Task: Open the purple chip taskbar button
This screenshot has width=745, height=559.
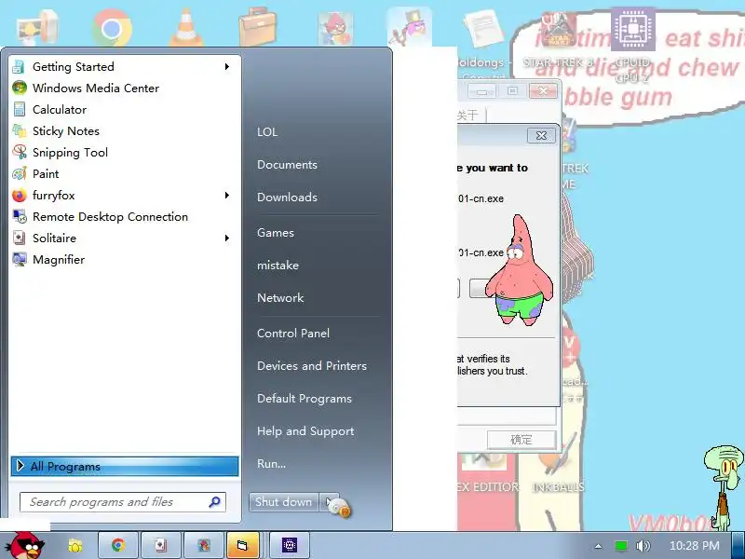Action: (290, 545)
